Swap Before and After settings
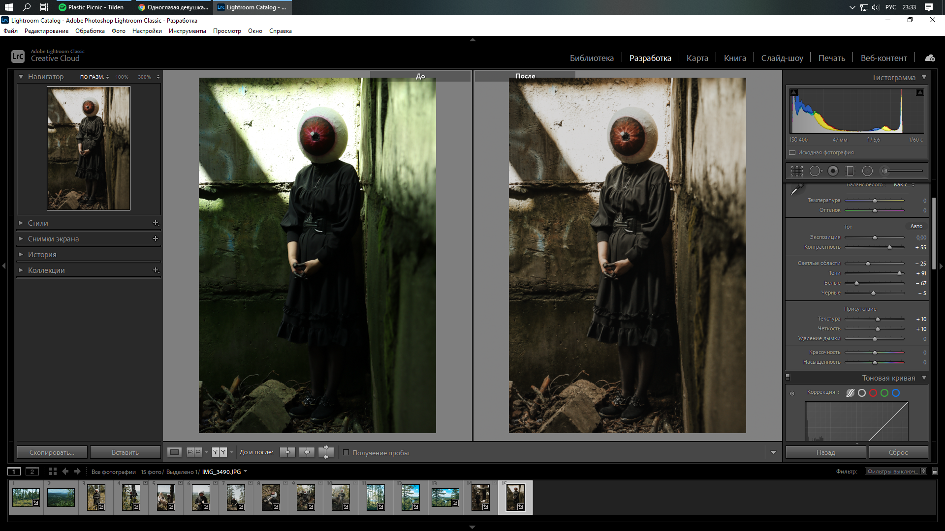 click(x=326, y=452)
